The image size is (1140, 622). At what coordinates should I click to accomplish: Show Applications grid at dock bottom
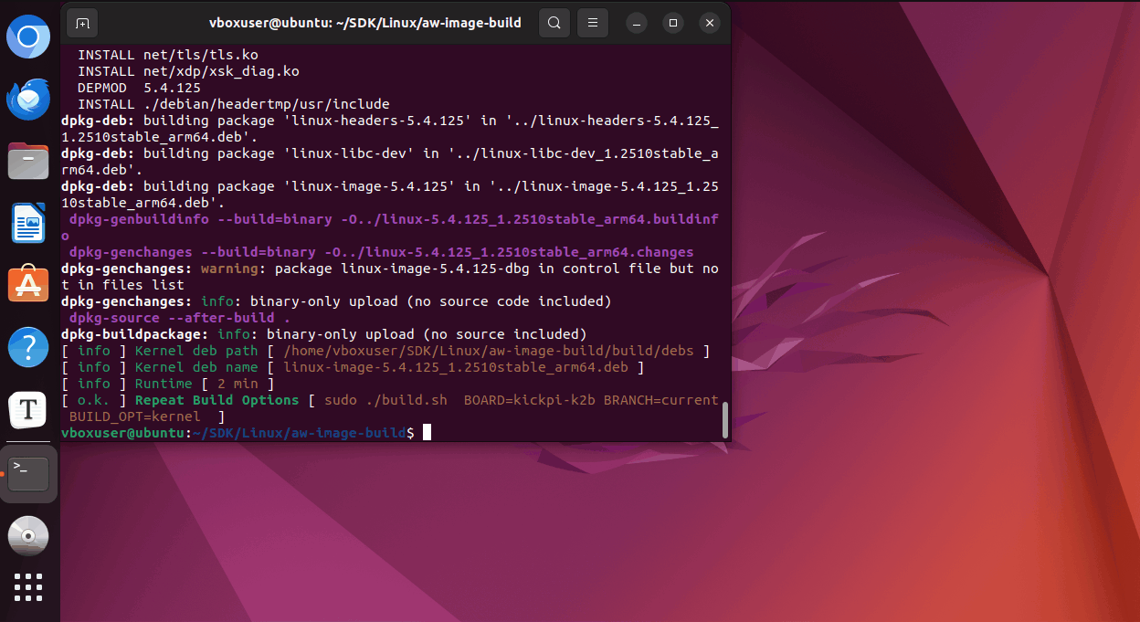pyautogui.click(x=28, y=587)
